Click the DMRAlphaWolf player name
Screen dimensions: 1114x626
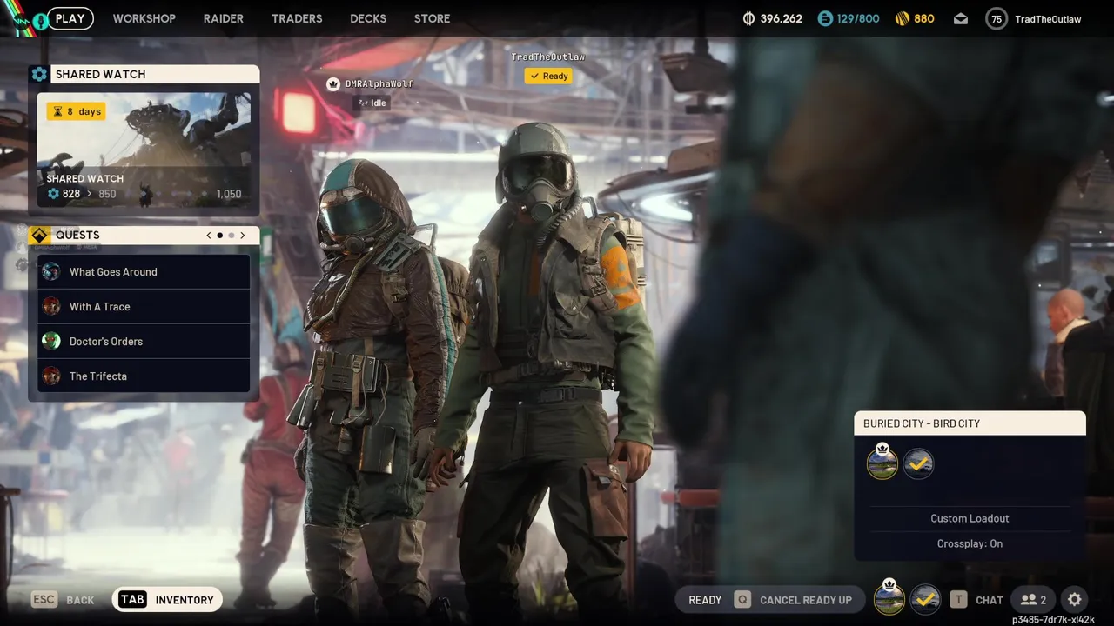tap(379, 83)
